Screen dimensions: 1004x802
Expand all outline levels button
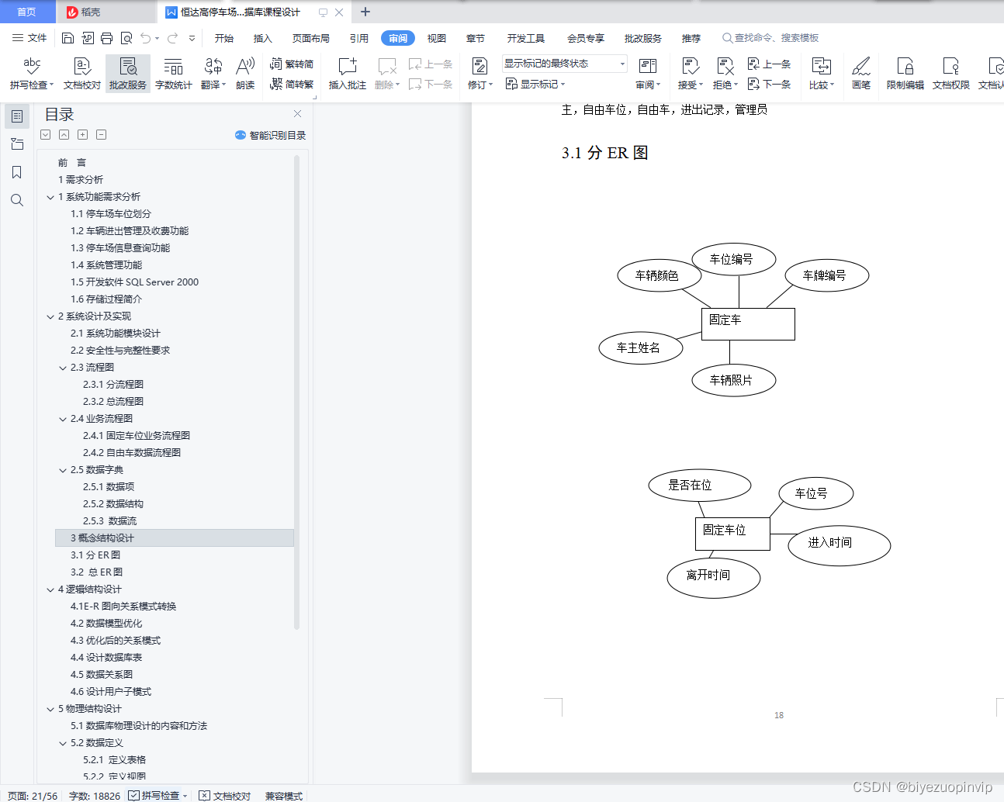(x=82, y=134)
